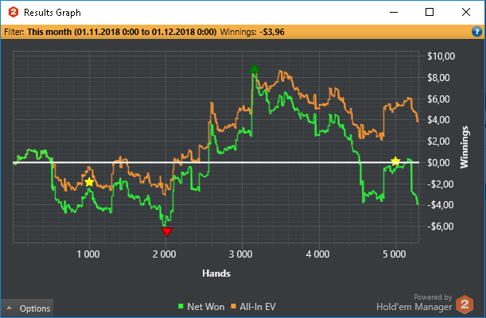The width and height of the screenshot is (486, 318).
Task: Click the Net Won legend label
Action: click(206, 307)
